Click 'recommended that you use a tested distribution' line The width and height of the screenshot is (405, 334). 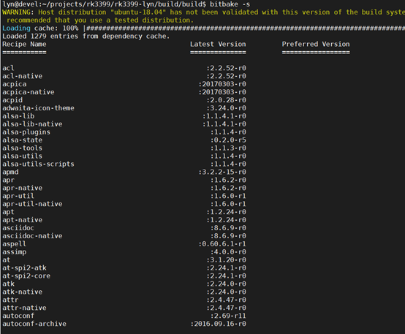tap(99, 20)
